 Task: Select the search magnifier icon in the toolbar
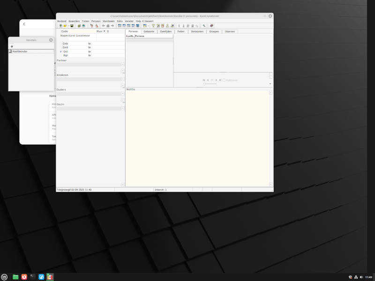click(204, 26)
